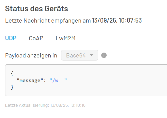Click the opening curly brace in payload
167x118 pixels.
12,74
